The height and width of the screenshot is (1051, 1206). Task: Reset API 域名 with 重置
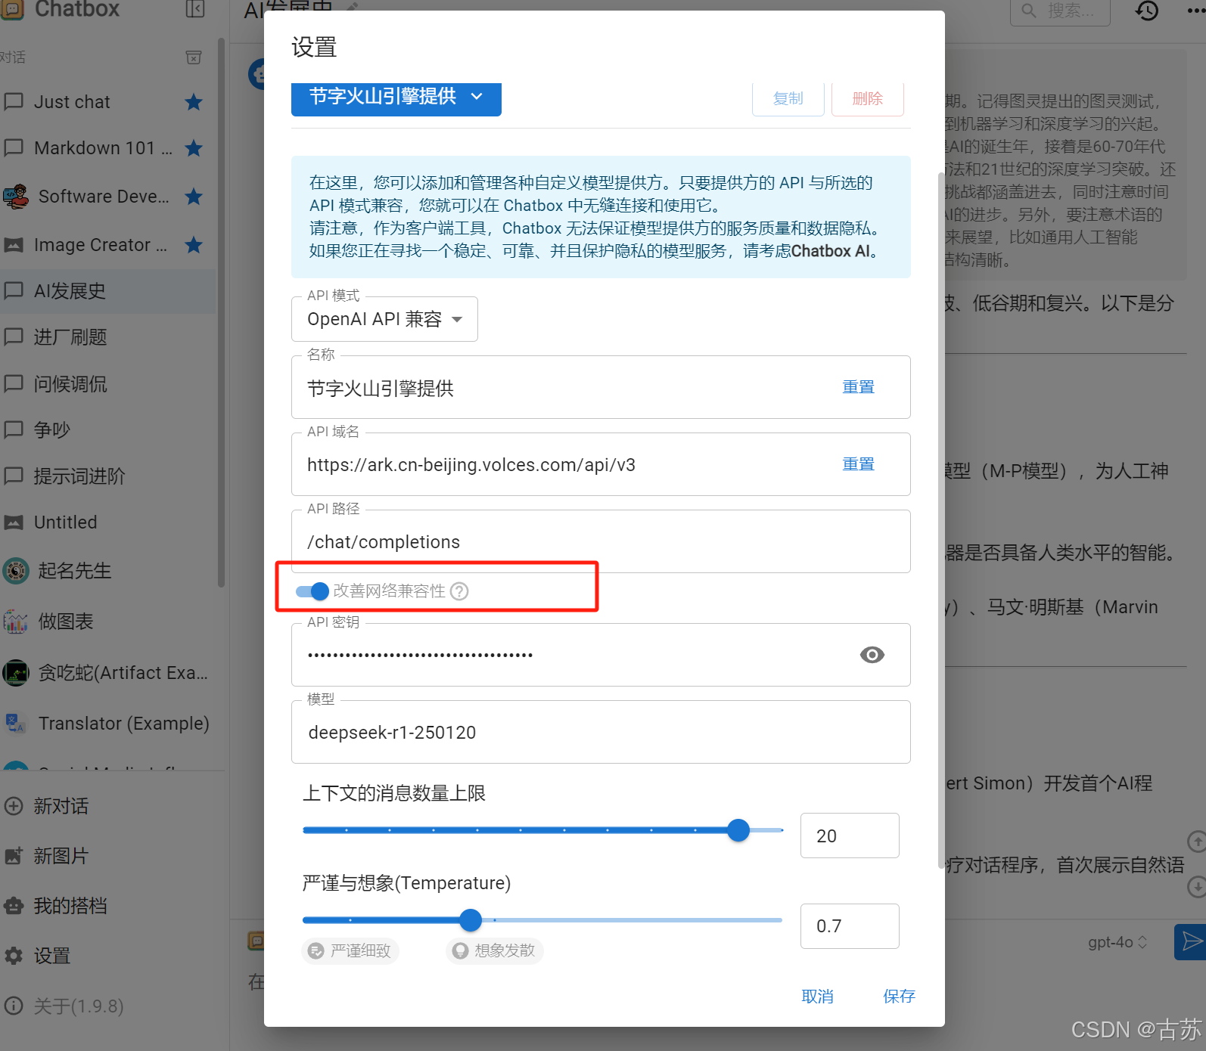[x=859, y=464]
